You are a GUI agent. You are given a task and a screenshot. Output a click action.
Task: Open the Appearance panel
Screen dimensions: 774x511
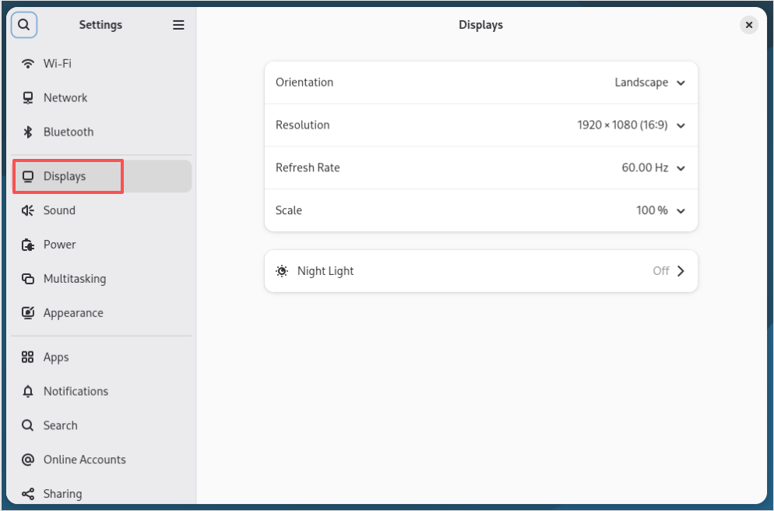[x=73, y=313]
